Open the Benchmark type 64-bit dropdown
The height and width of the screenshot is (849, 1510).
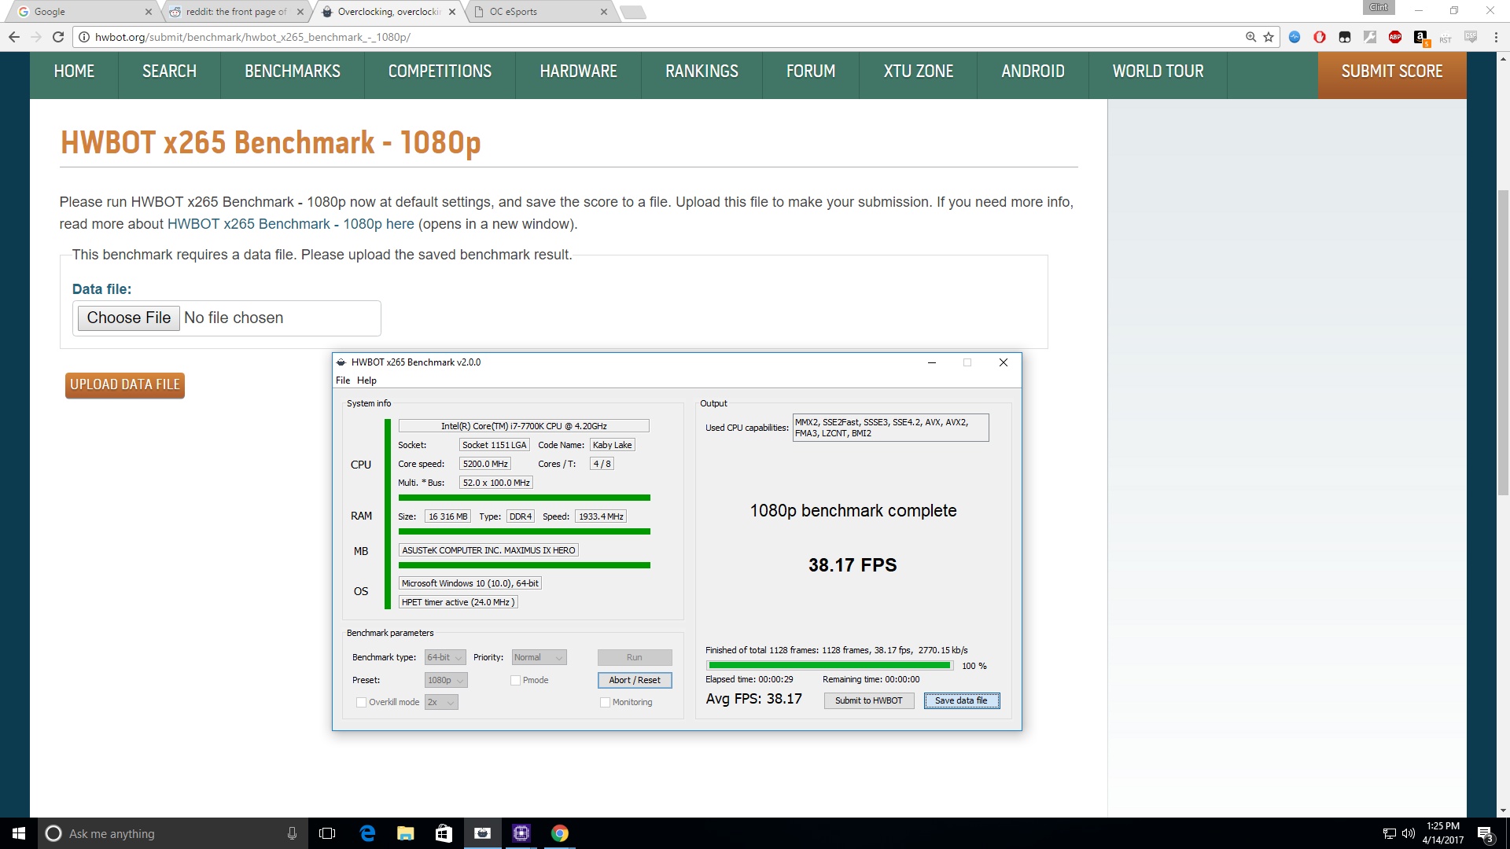click(445, 657)
